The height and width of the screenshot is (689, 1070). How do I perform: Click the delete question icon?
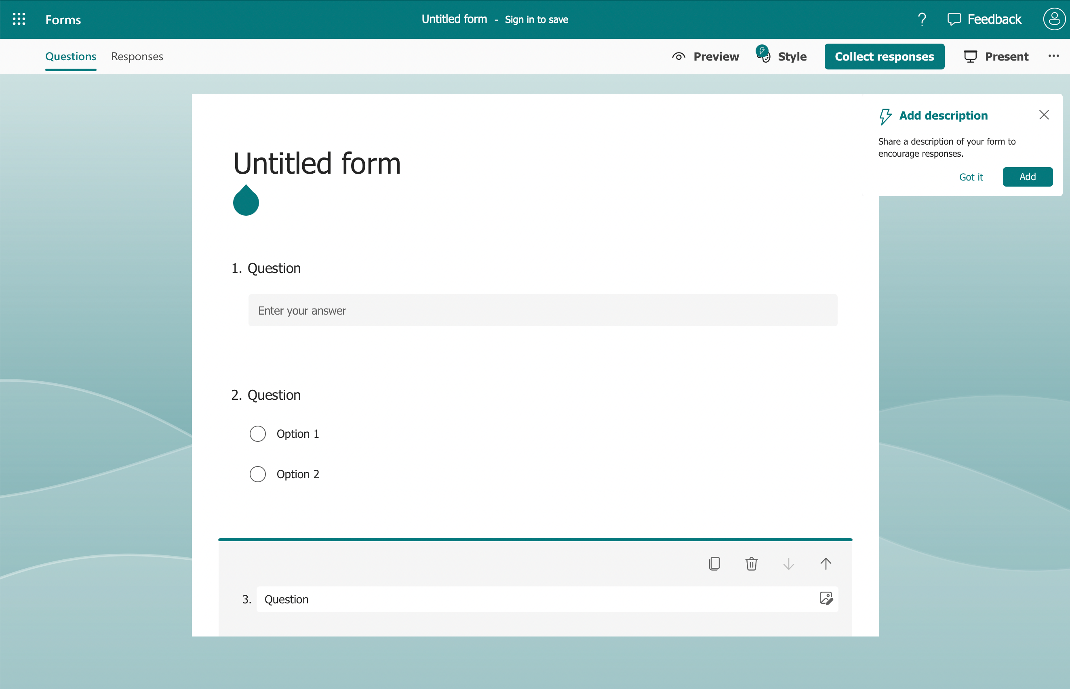click(752, 563)
